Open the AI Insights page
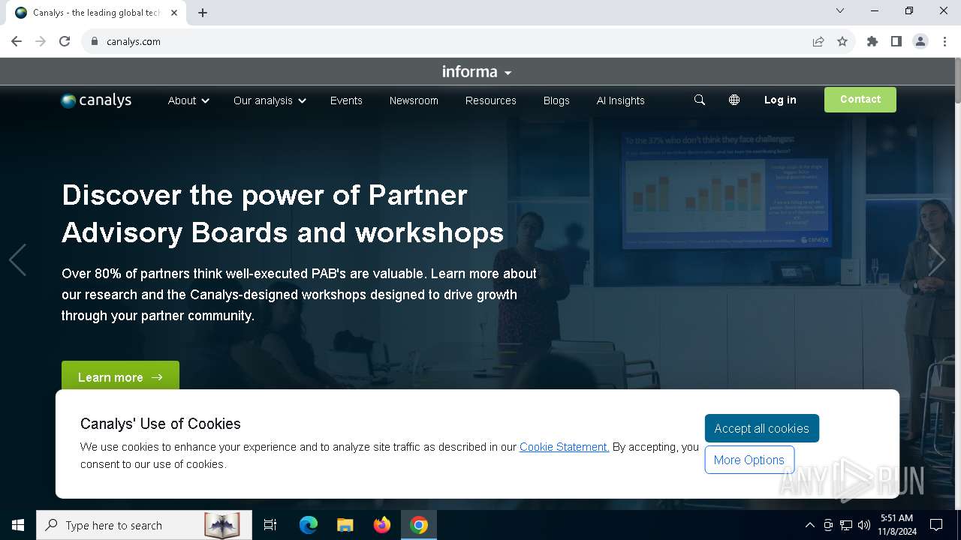This screenshot has width=961, height=540. [621, 100]
